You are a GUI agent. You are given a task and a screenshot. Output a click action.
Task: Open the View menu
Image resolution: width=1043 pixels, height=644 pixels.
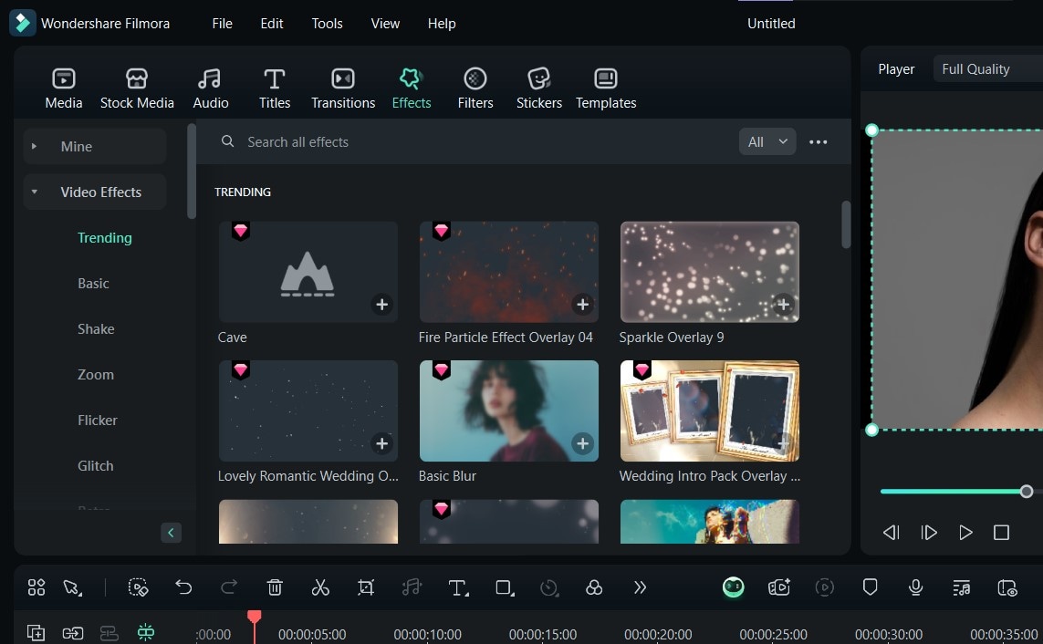pos(385,24)
